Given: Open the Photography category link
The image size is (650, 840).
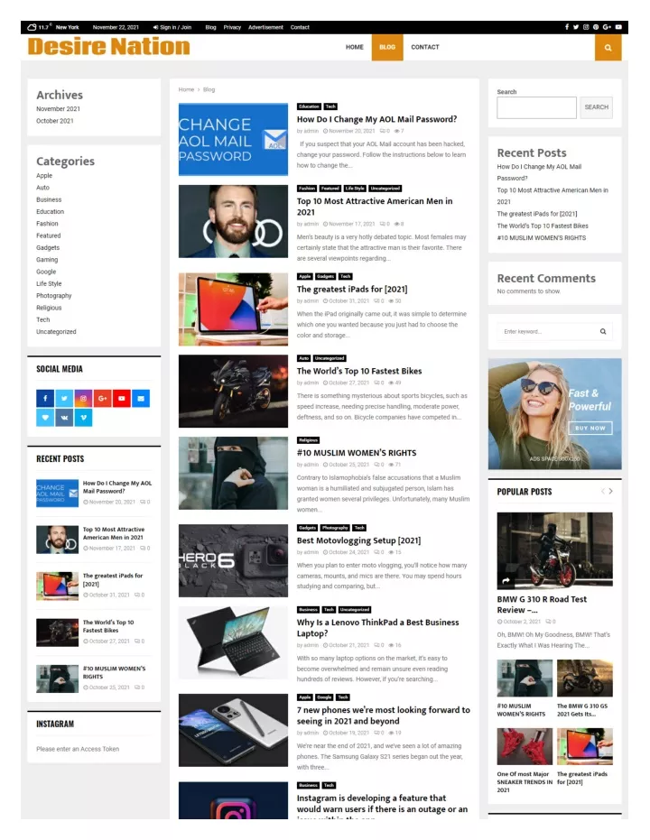Looking at the screenshot, I should [53, 296].
